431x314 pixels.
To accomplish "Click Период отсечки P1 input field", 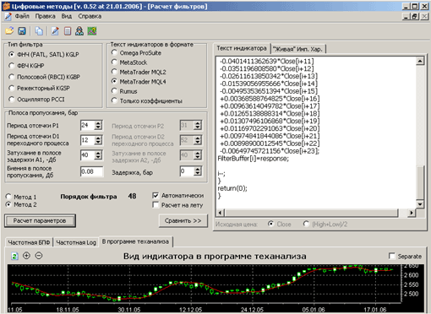I will tap(88, 125).
